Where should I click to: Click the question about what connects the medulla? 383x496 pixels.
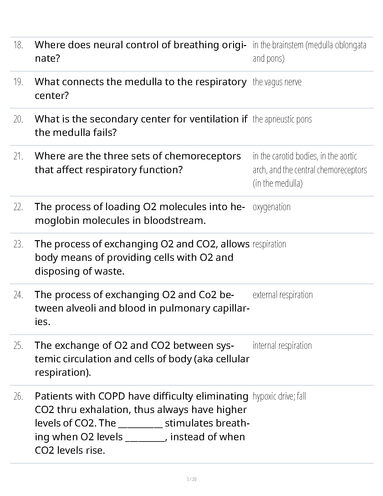click(140, 89)
